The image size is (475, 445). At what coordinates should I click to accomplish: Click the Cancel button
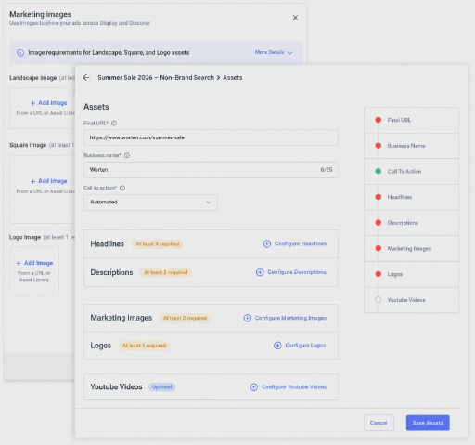tap(379, 423)
